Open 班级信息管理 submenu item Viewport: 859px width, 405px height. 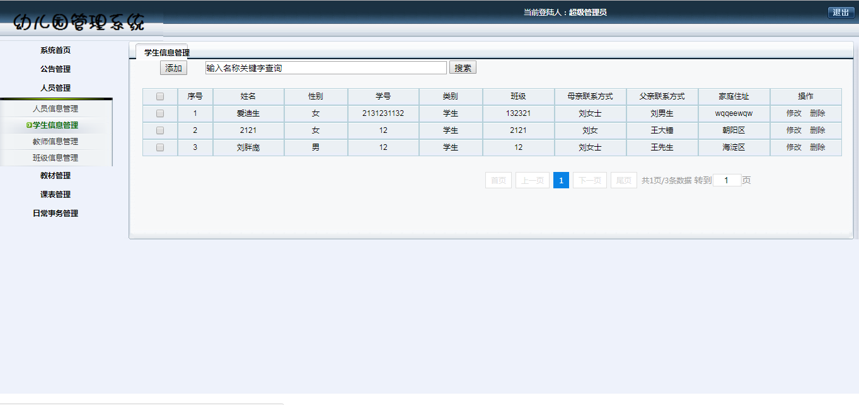pyautogui.click(x=55, y=158)
